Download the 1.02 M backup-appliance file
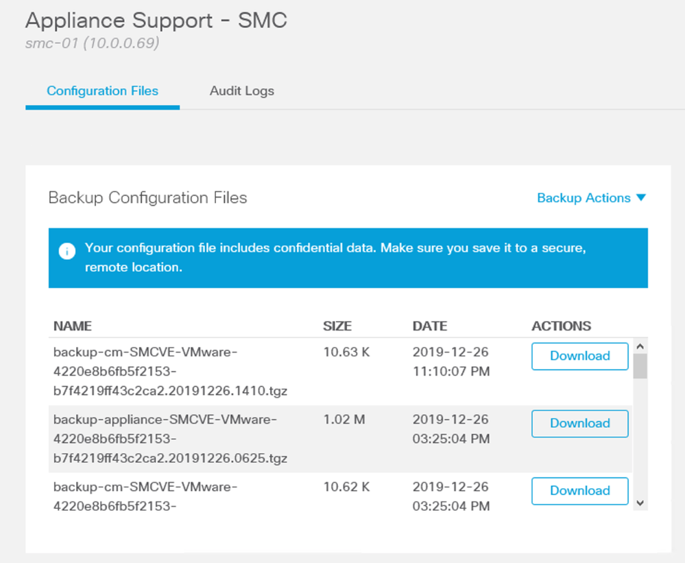The height and width of the screenshot is (563, 685). (x=579, y=423)
